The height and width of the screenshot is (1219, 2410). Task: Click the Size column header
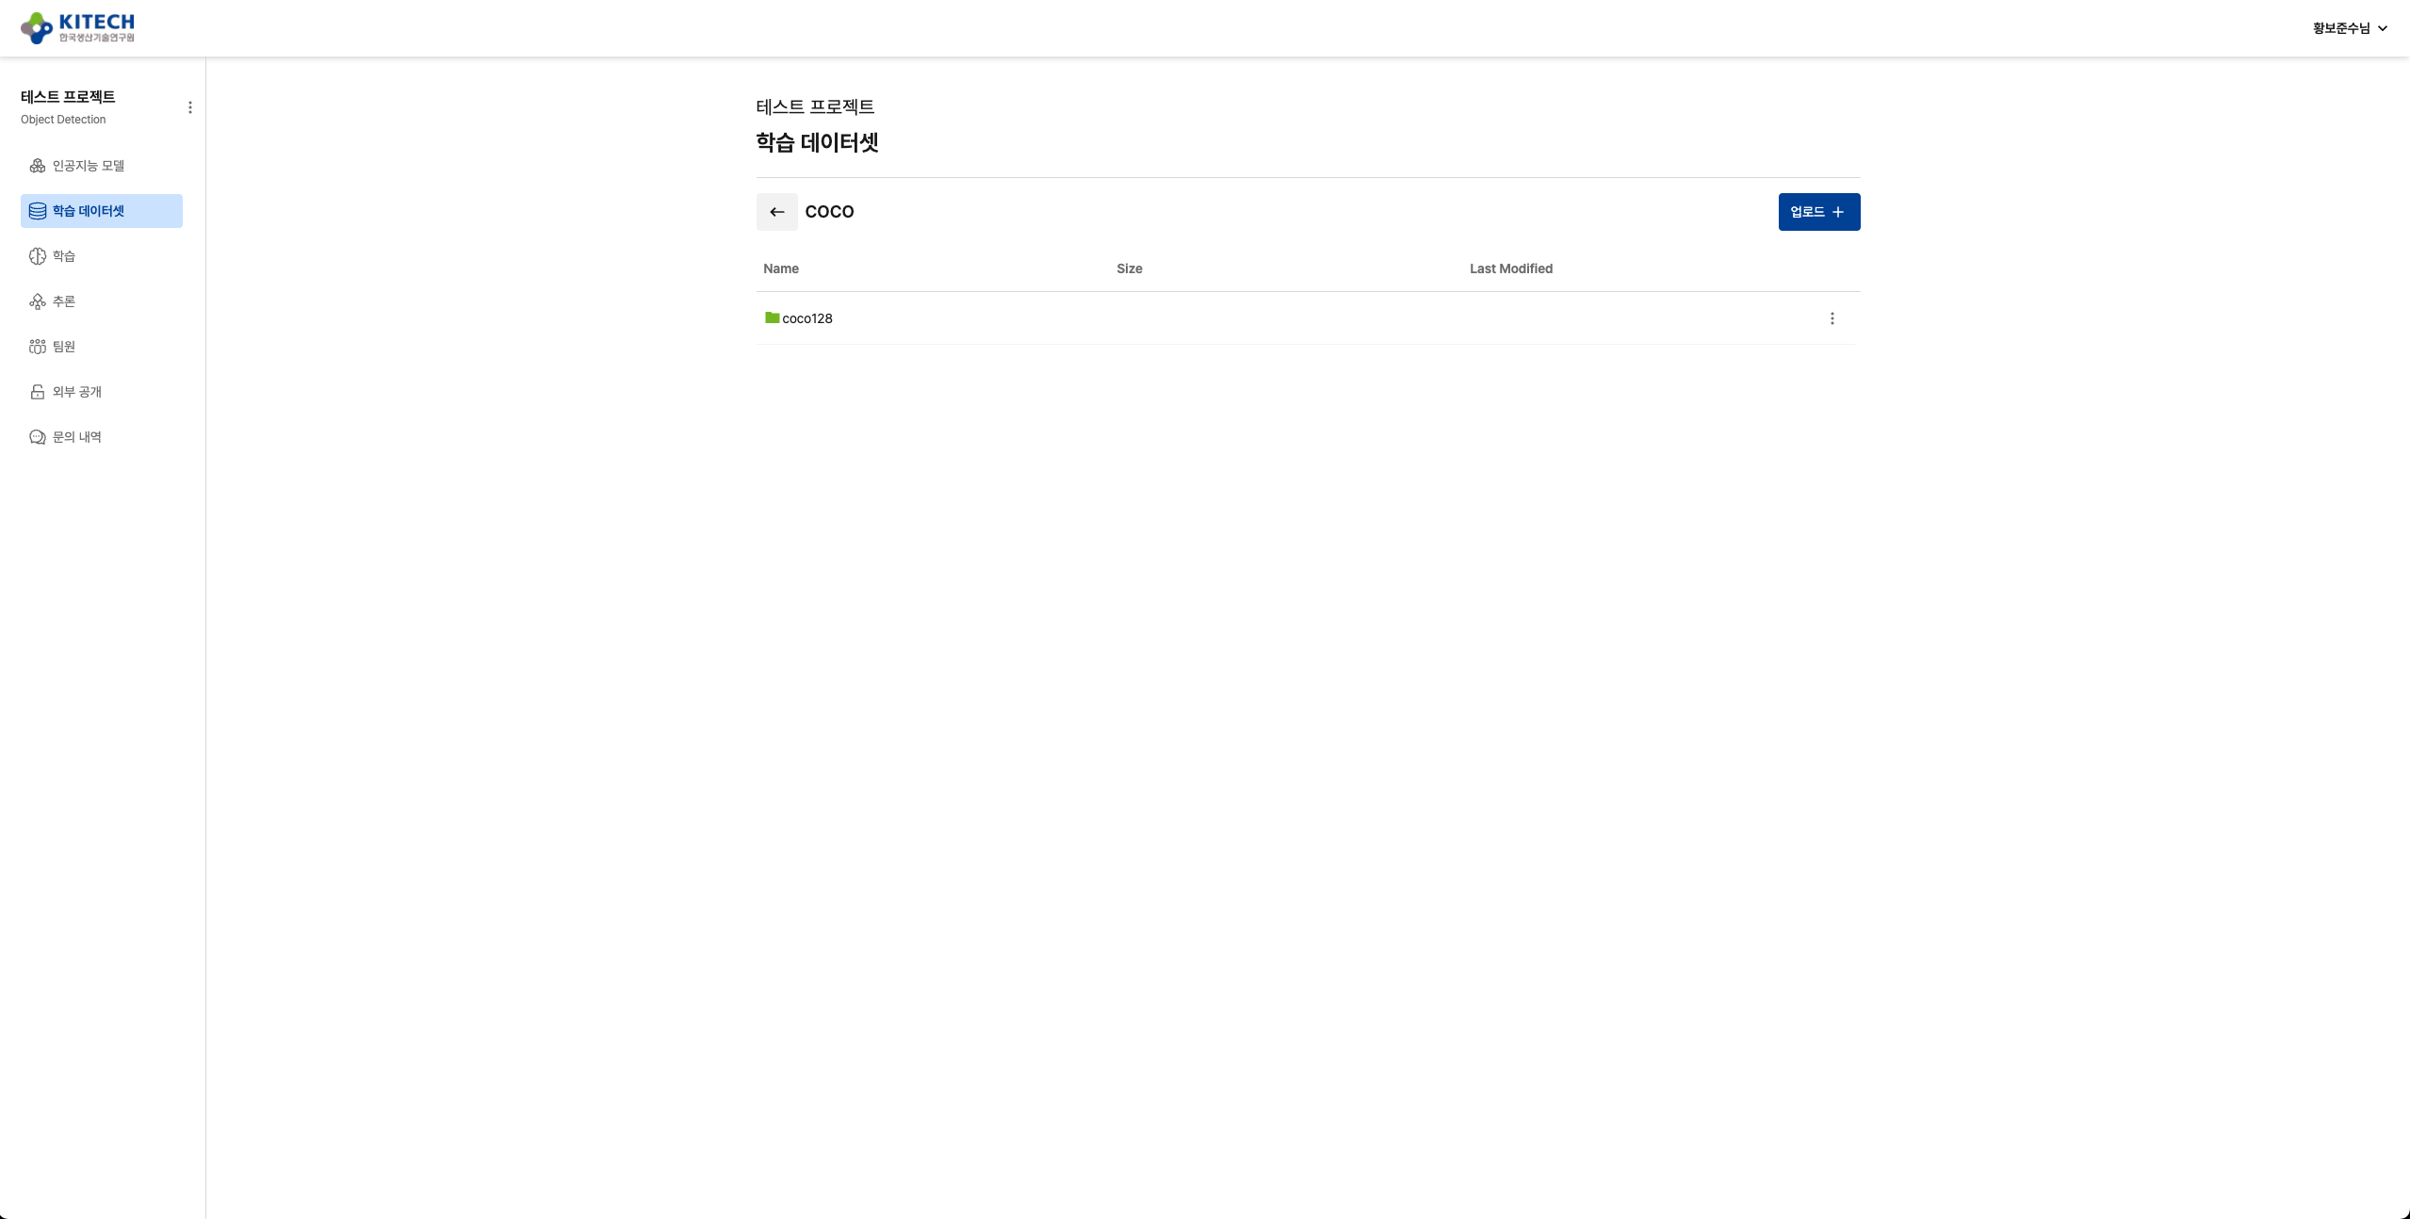pyautogui.click(x=1129, y=268)
